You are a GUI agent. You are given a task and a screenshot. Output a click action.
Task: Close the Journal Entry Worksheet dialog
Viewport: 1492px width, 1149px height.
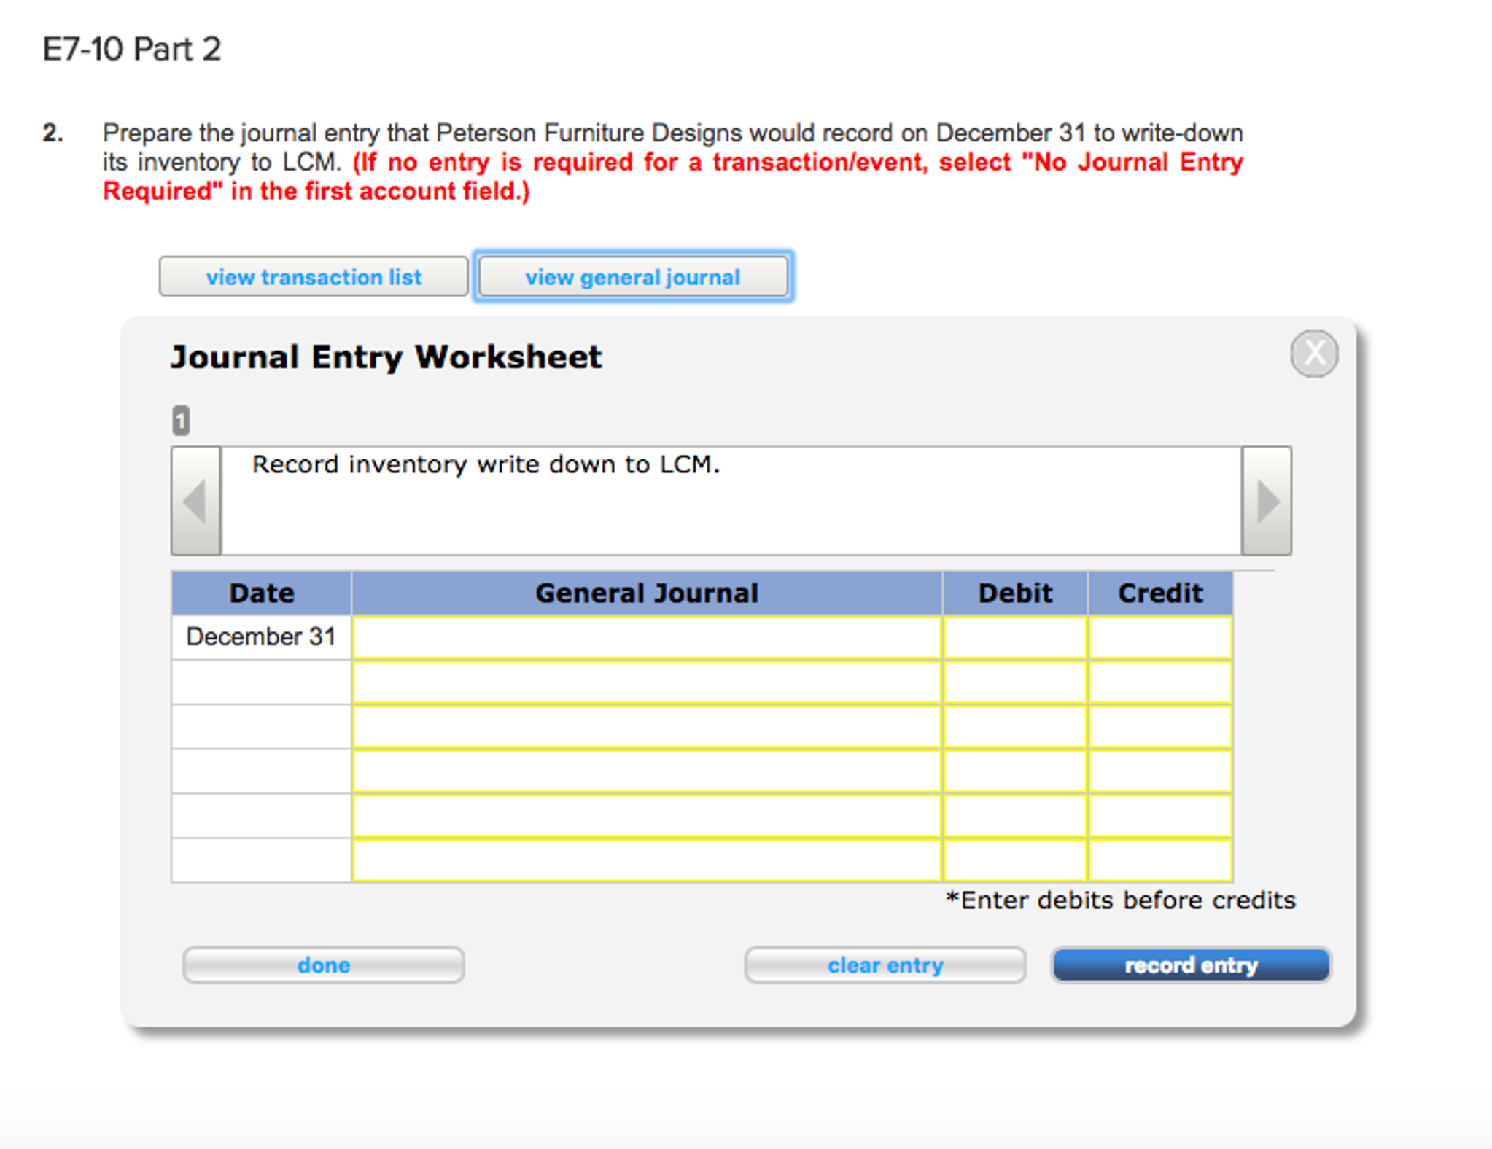coord(1313,354)
